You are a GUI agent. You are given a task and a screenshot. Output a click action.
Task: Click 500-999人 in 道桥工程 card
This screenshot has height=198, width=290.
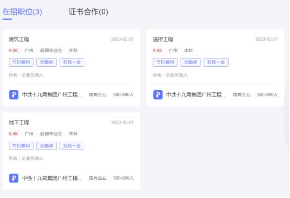click(x=267, y=95)
